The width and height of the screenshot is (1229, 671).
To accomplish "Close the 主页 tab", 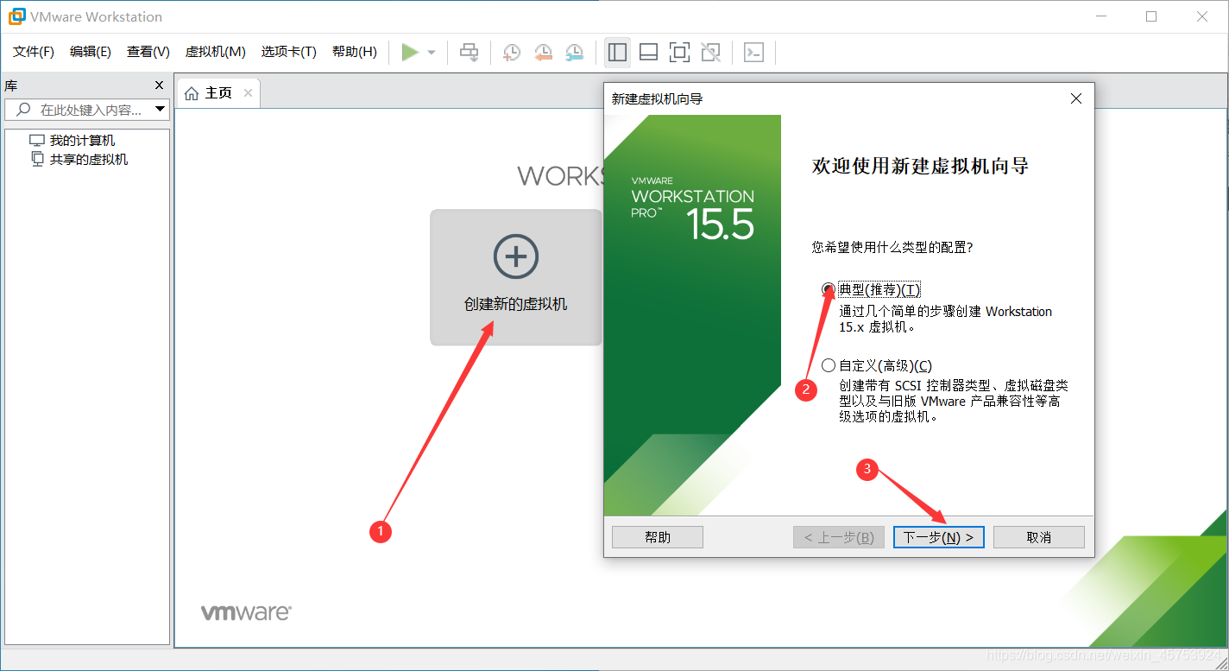I will (x=248, y=92).
